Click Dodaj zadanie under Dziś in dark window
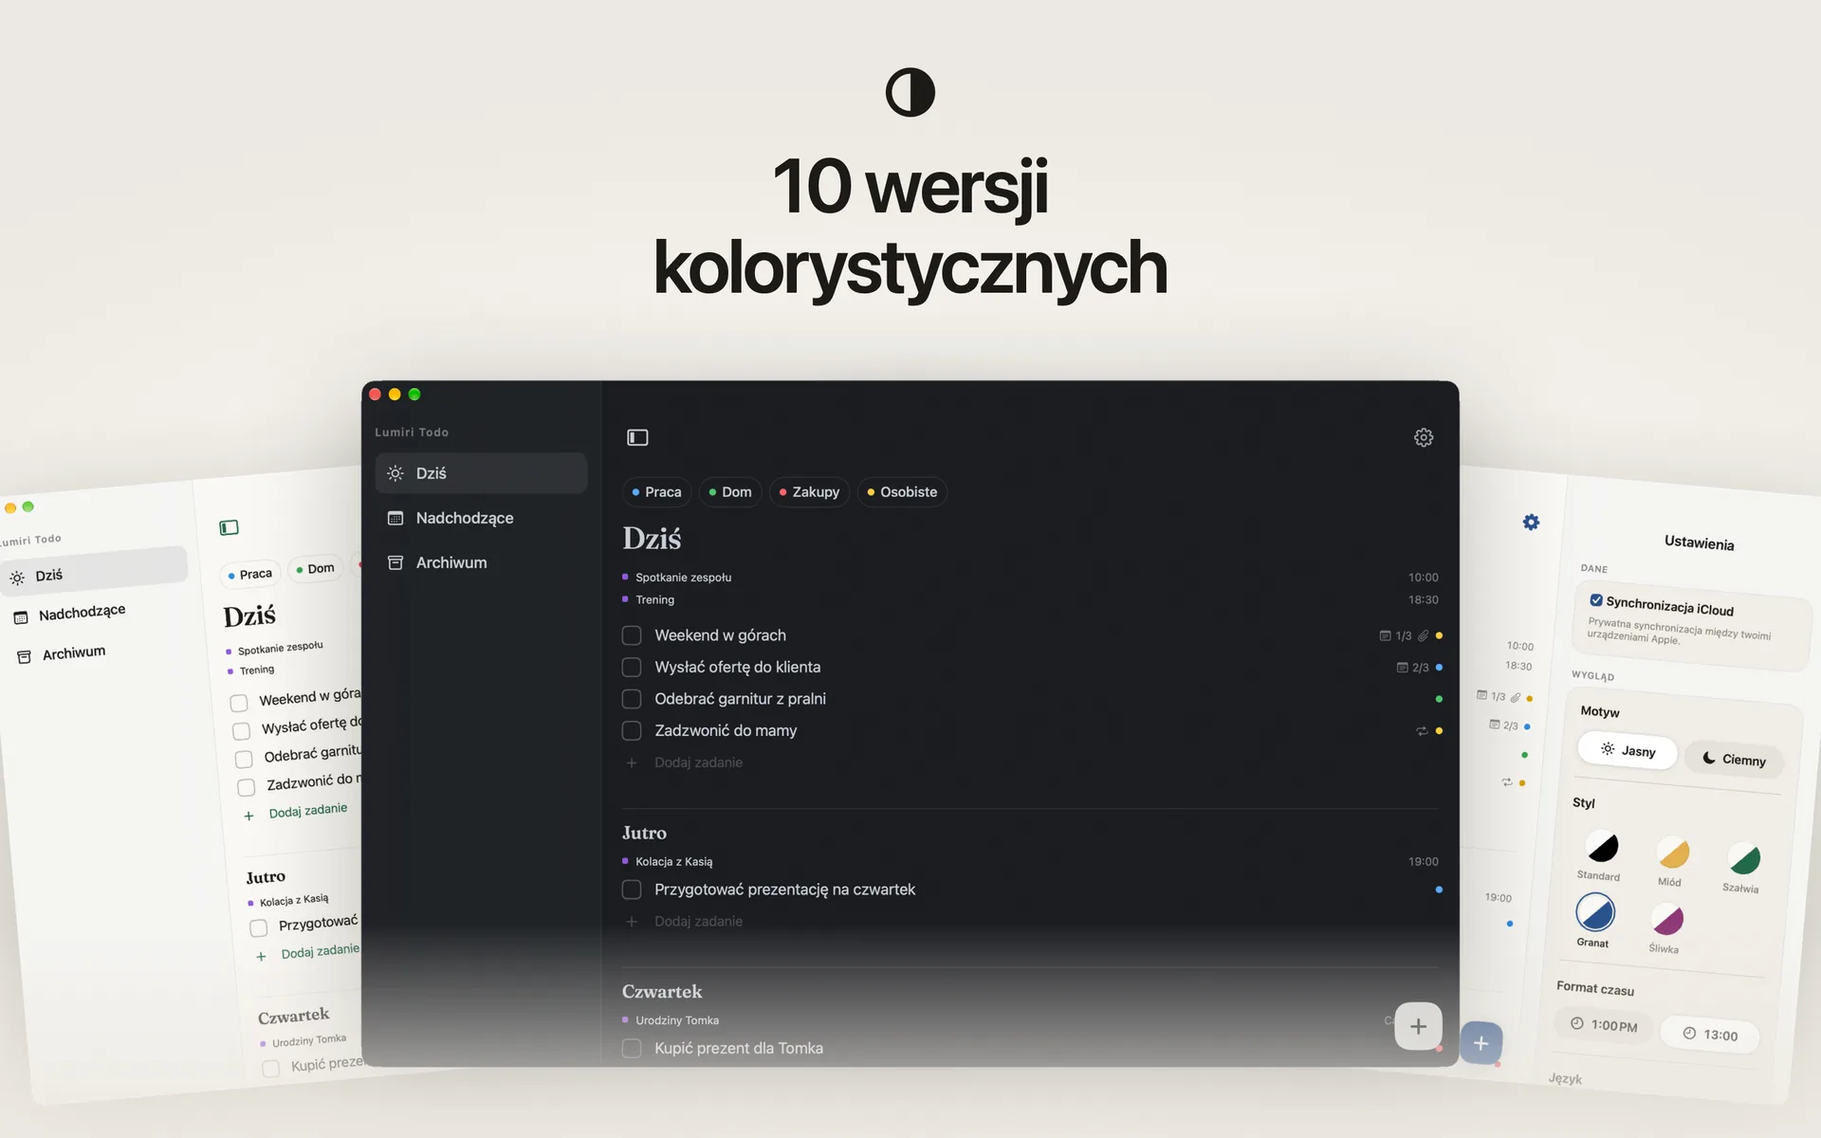 click(x=698, y=762)
